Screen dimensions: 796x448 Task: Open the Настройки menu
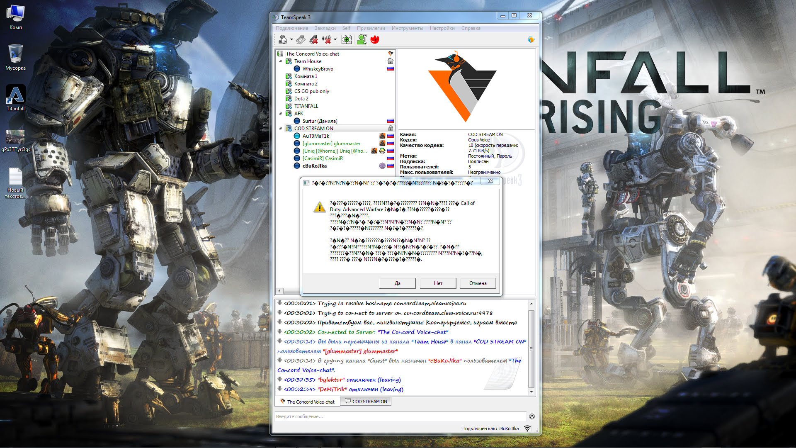click(x=442, y=28)
